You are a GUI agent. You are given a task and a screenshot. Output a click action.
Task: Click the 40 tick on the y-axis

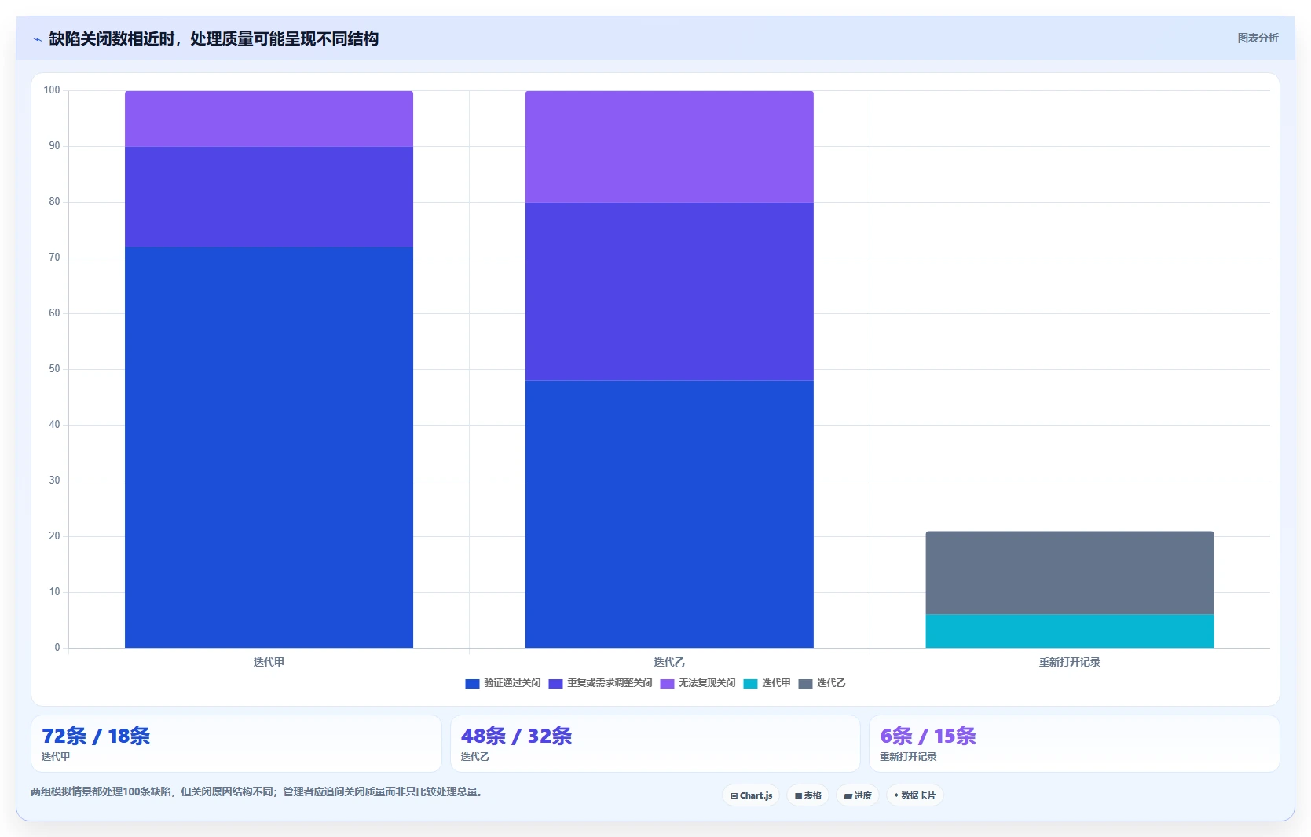point(54,425)
